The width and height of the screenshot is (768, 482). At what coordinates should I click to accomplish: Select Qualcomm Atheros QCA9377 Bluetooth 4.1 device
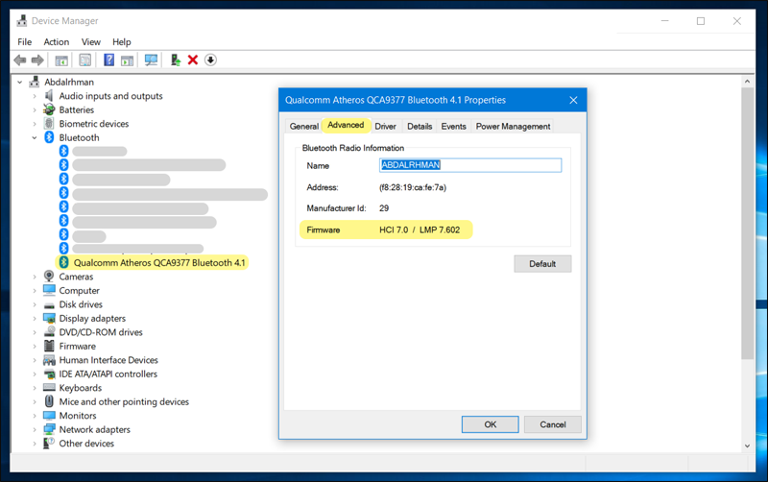coord(159,263)
